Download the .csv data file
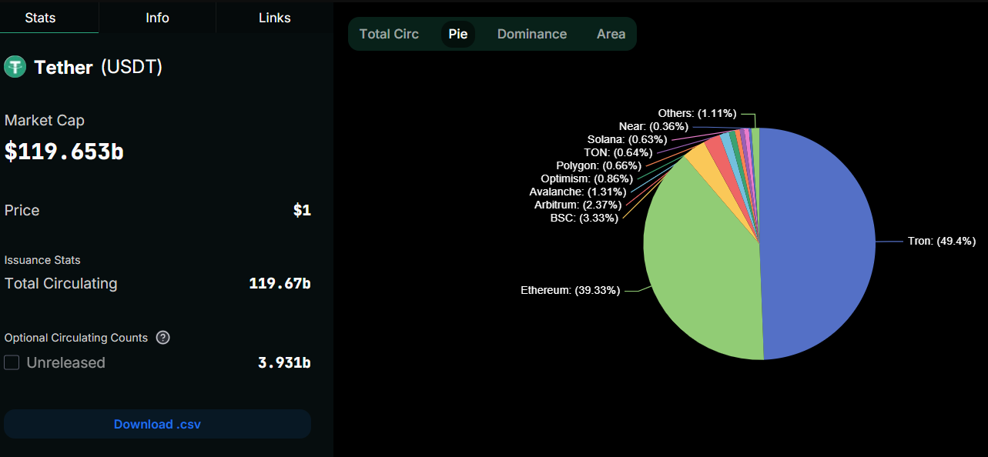Viewport: 988px width, 457px height. pos(157,424)
